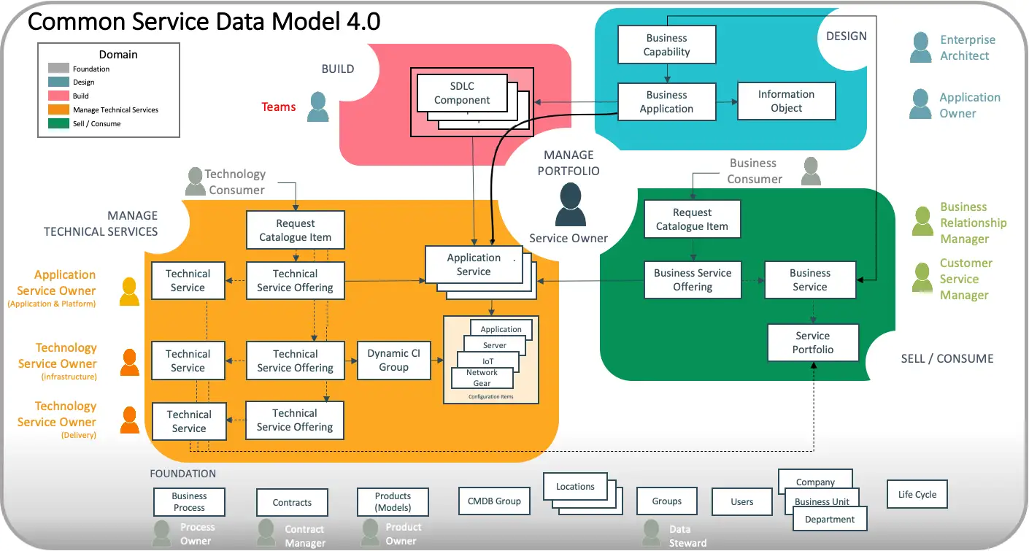This screenshot has height=551, width=1029.
Task: Select the Life Cycle foundation box
Action: point(917,494)
